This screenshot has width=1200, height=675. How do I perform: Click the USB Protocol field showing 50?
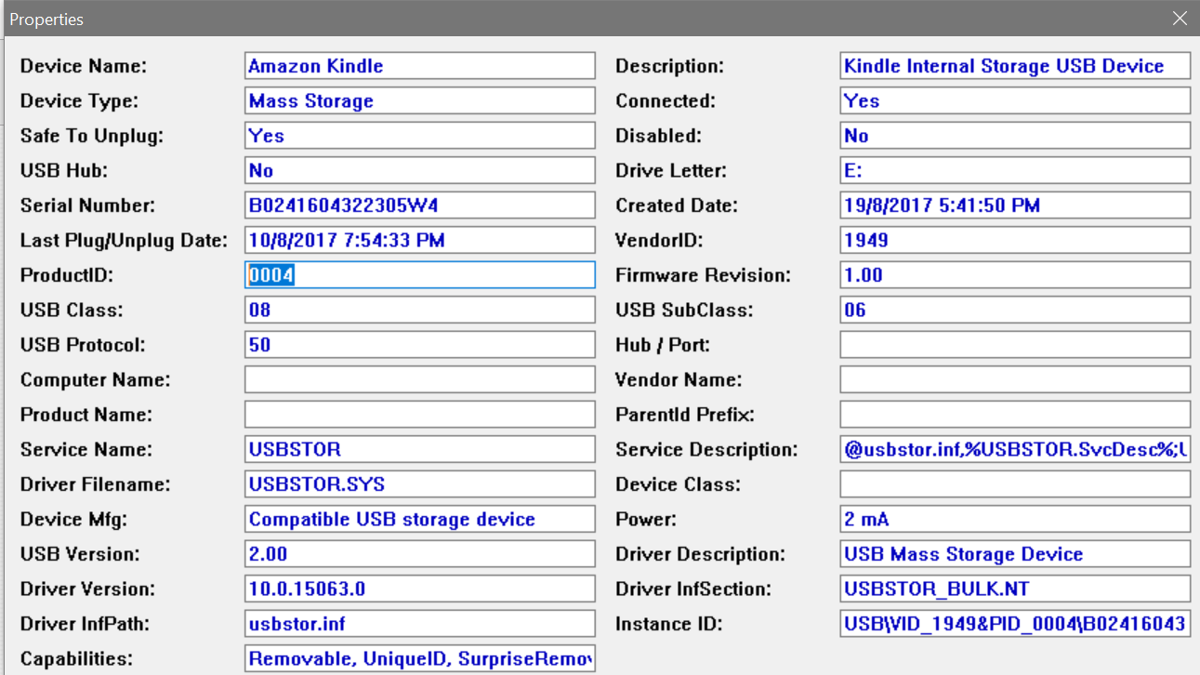tap(420, 345)
